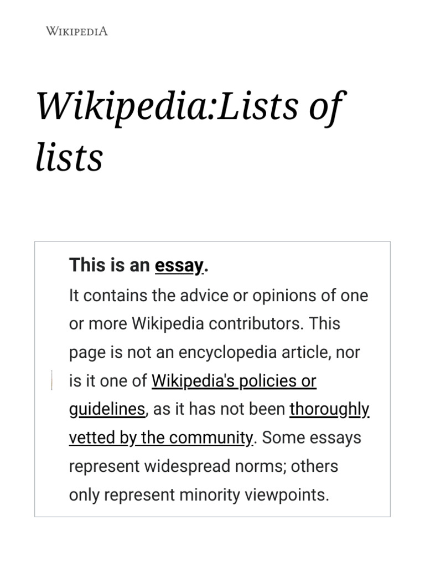The image size is (425, 567).
Task: Open the 'Wikipedia's policies or' link
Action: tap(234, 381)
